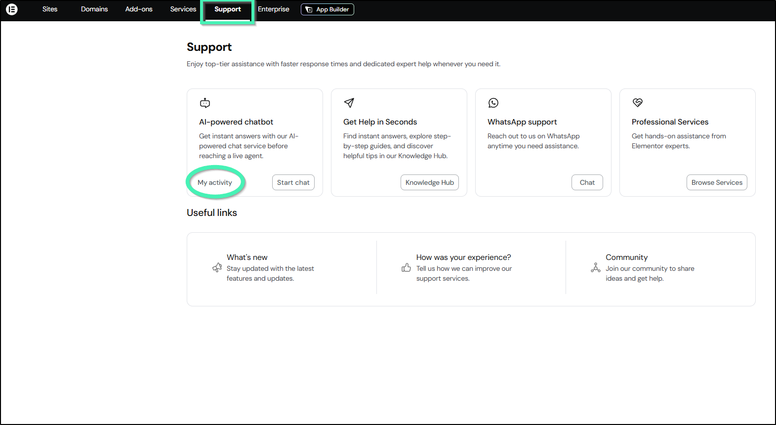The width and height of the screenshot is (776, 425).
Task: Launch the App Builder button
Action: tap(327, 9)
